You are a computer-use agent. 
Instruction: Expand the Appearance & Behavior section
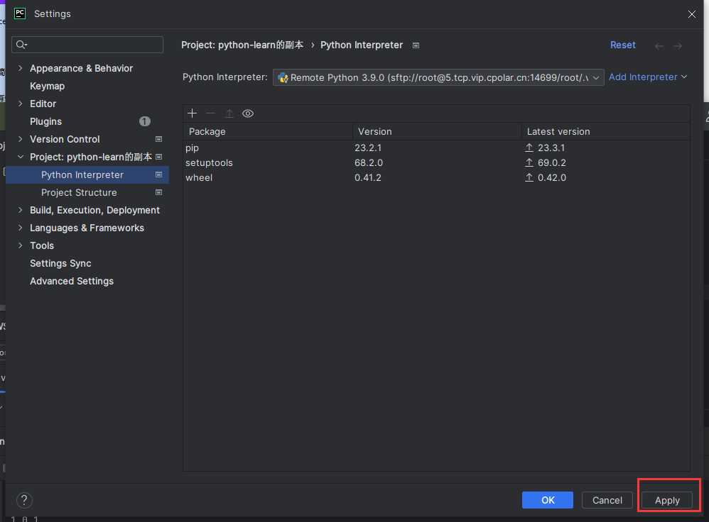(20, 68)
